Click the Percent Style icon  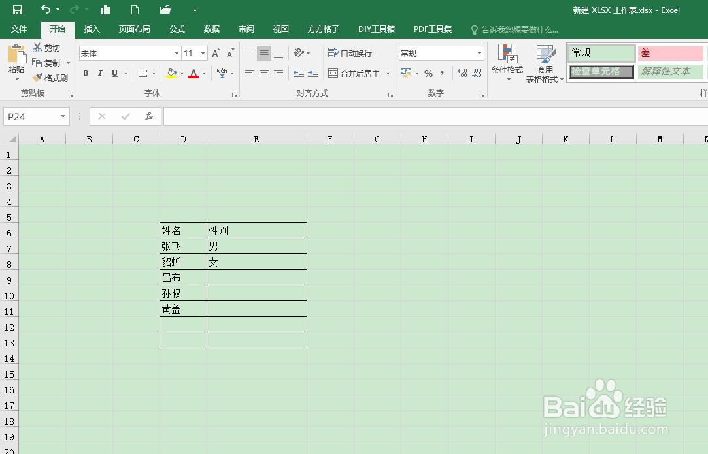428,73
